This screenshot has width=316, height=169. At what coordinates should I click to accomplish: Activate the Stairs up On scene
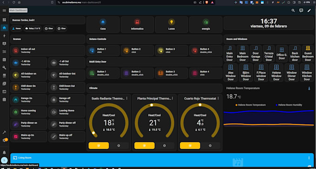(29, 137)
